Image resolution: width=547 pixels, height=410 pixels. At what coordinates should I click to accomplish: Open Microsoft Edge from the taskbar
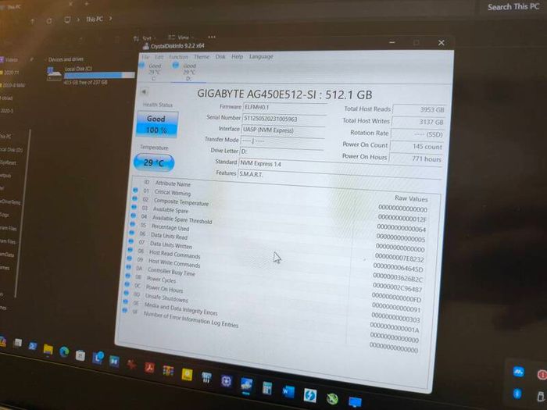(64, 351)
